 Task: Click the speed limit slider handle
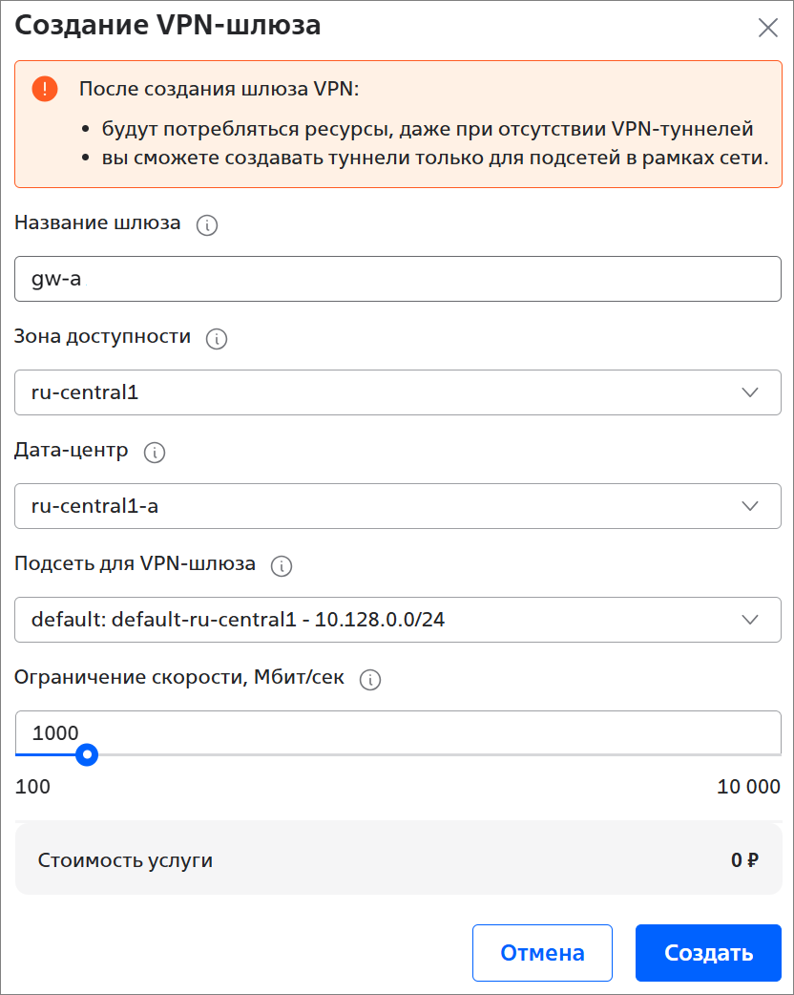pyautogui.click(x=88, y=755)
